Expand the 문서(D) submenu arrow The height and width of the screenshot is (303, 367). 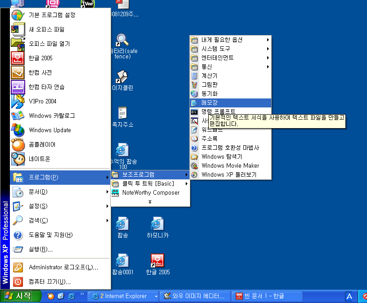pos(107,192)
